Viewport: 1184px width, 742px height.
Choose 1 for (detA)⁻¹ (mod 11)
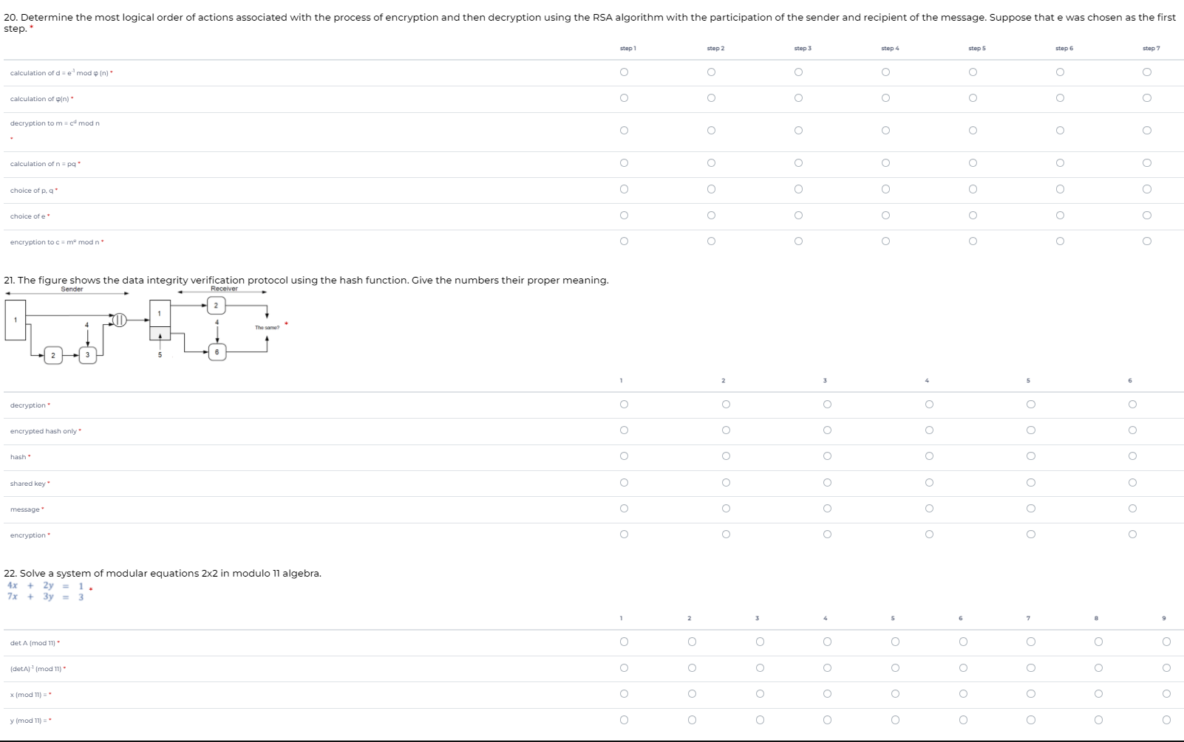(625, 668)
